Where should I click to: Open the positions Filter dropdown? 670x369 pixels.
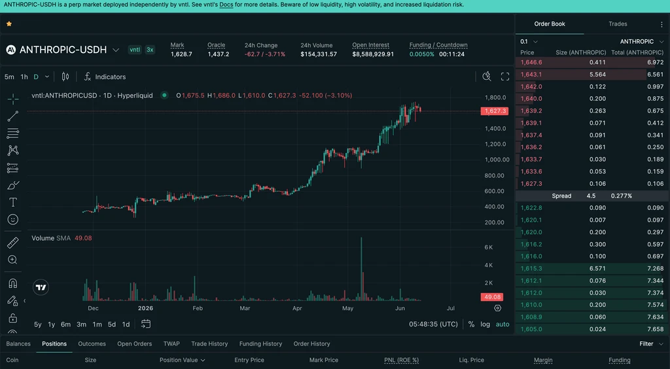click(652, 343)
